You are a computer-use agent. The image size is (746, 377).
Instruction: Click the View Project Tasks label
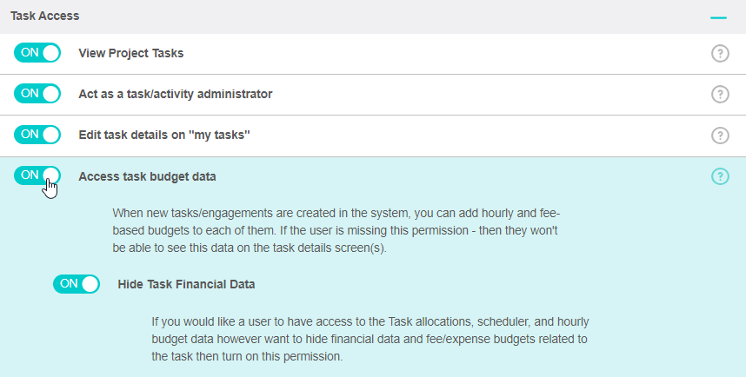(131, 53)
